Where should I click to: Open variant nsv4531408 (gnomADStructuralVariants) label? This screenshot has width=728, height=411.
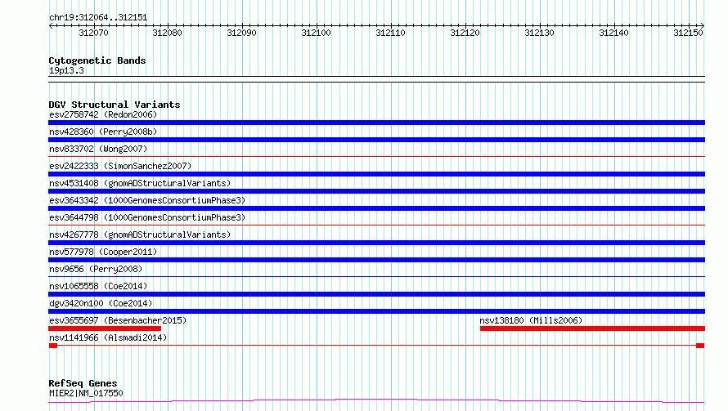(x=140, y=183)
